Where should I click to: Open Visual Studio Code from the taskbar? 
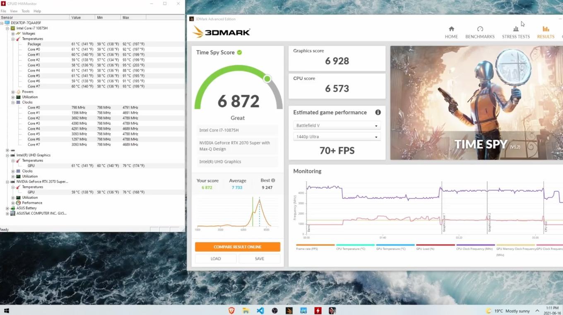pyautogui.click(x=260, y=310)
